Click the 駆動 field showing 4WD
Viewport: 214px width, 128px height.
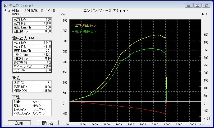pos(42,106)
